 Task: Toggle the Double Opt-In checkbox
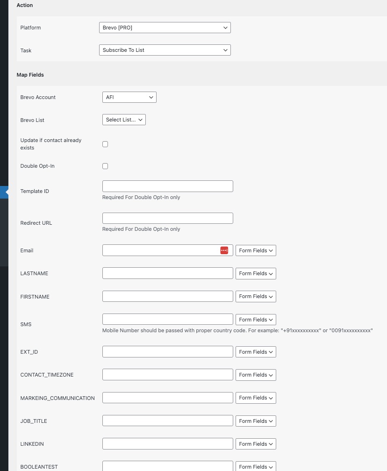click(105, 166)
